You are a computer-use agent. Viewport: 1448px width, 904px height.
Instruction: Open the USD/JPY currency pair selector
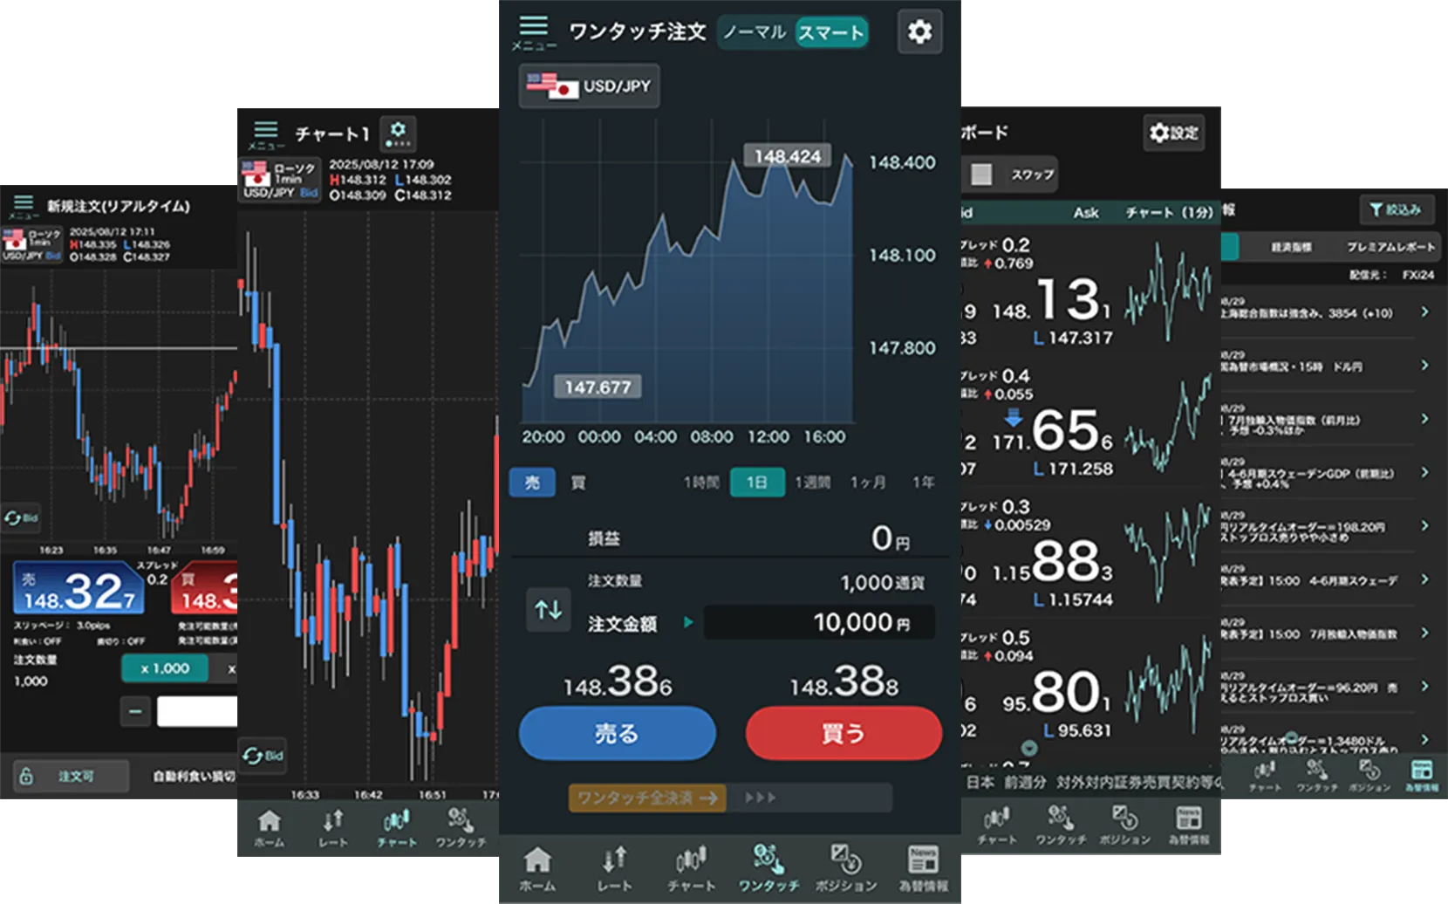tap(588, 86)
